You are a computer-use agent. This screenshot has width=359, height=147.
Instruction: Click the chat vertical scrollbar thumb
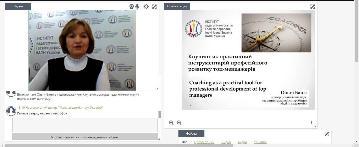pyautogui.click(x=160, y=114)
